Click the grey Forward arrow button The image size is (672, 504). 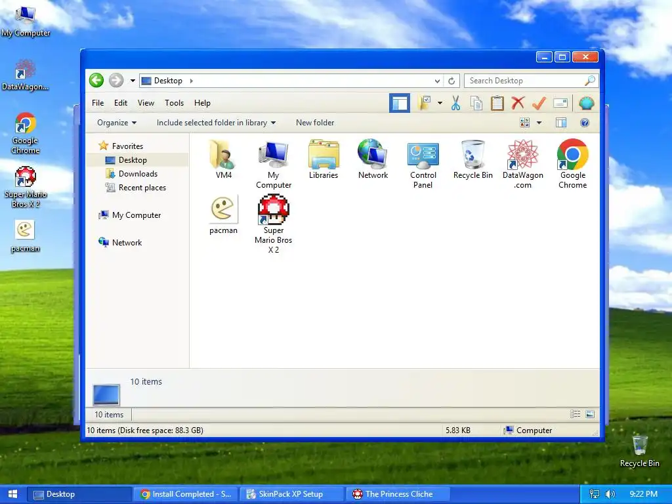point(115,80)
